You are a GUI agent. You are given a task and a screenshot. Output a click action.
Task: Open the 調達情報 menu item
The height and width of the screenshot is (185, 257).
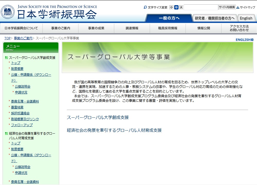pyautogui.click(x=132, y=28)
